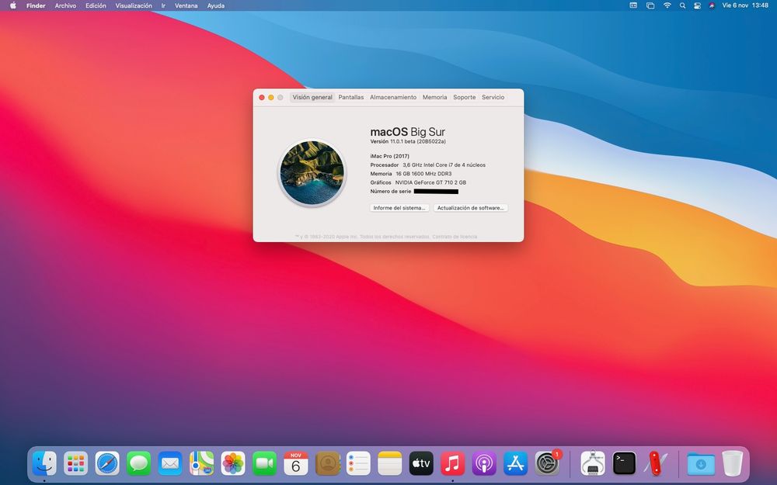Launch the Apple TV app
Image resolution: width=777 pixels, height=485 pixels.
coord(421,464)
